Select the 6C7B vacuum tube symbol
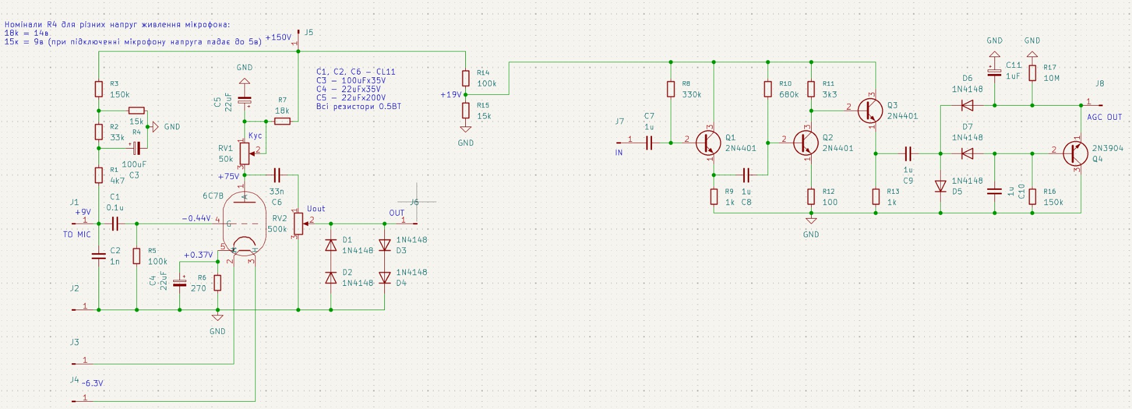 (x=245, y=224)
